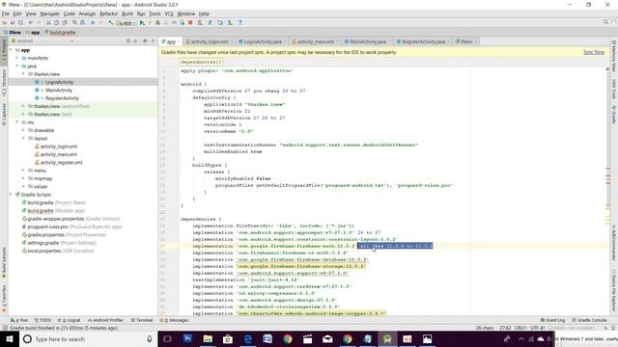Open the Android Profiler button
This screenshot has height=347, width=618.
click(105, 320)
